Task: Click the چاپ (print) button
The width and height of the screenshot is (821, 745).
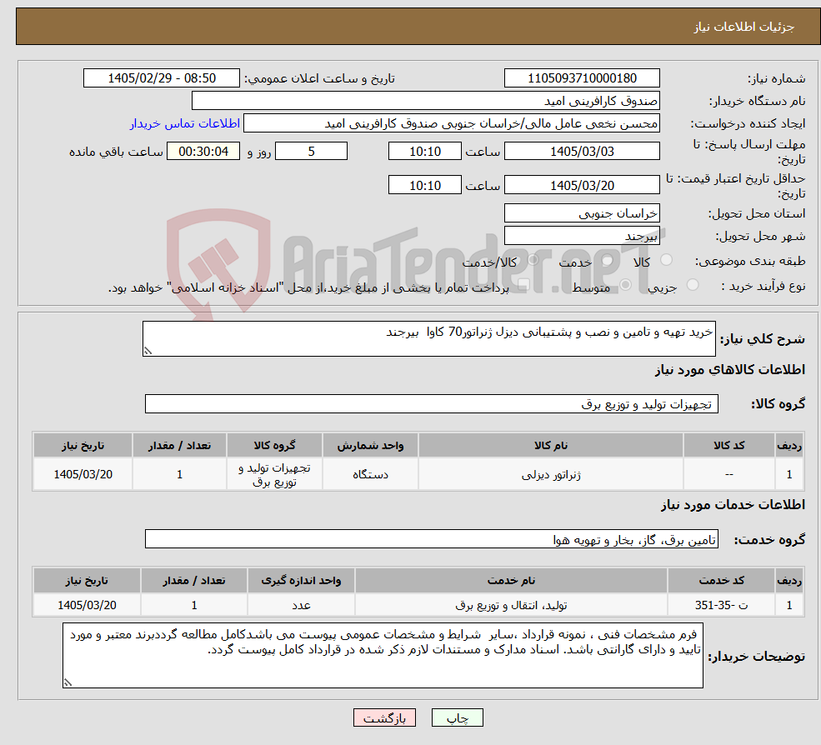Action: (457, 717)
